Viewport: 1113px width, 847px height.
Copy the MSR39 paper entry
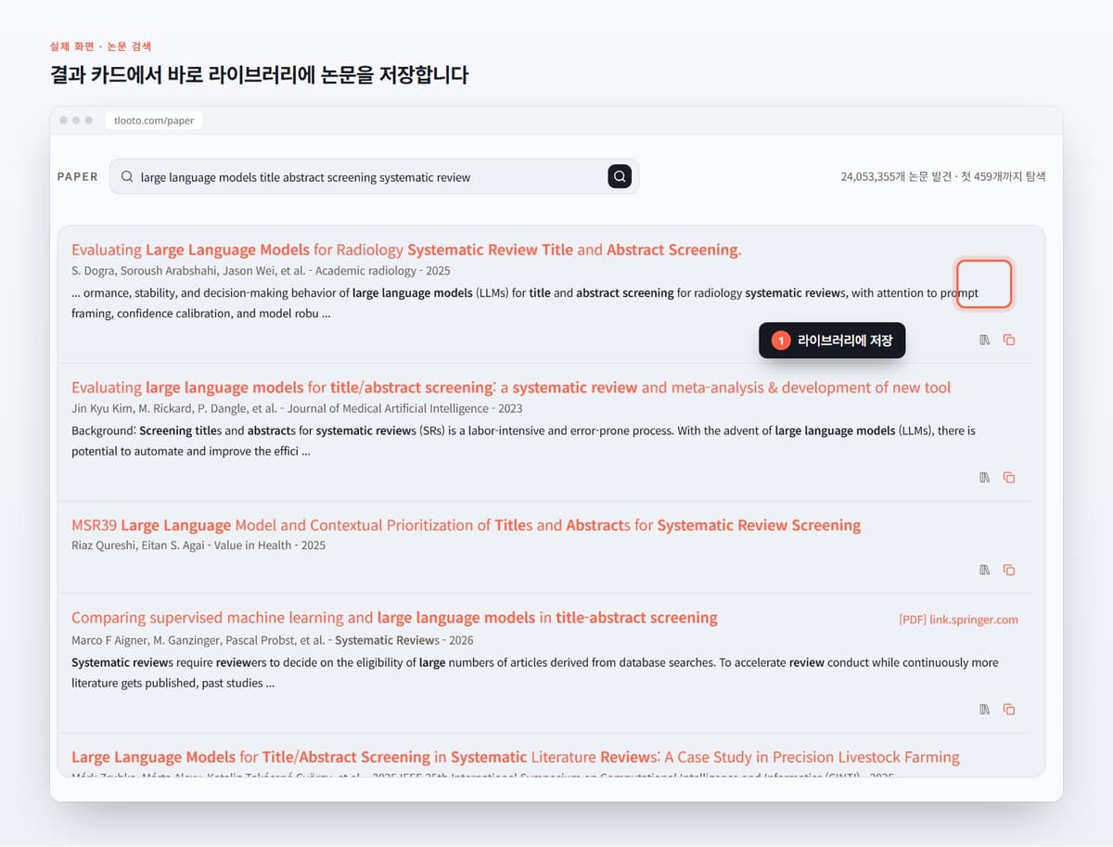pos(1009,570)
